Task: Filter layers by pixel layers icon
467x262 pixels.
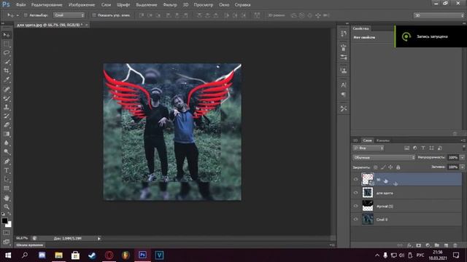Action: [x=406, y=148]
